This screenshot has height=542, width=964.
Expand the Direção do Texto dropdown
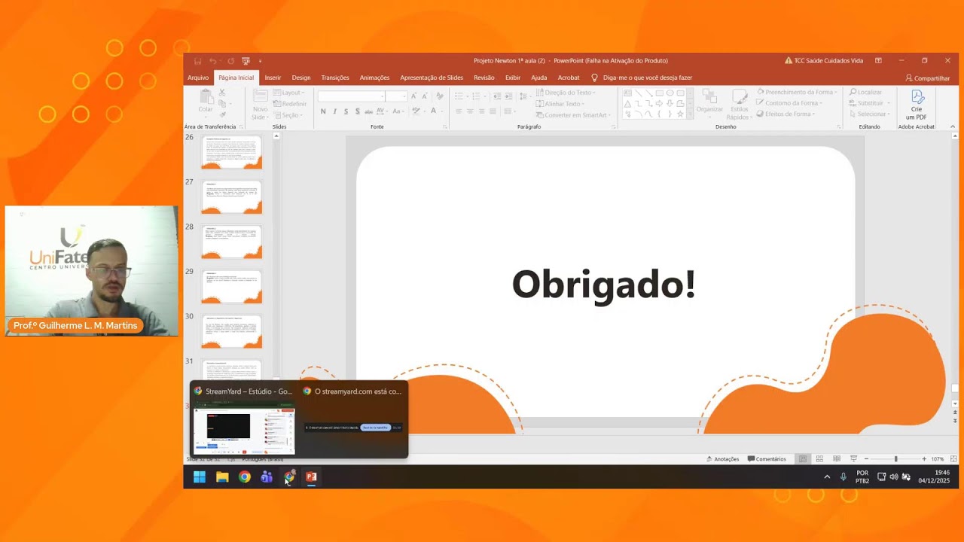(x=566, y=93)
